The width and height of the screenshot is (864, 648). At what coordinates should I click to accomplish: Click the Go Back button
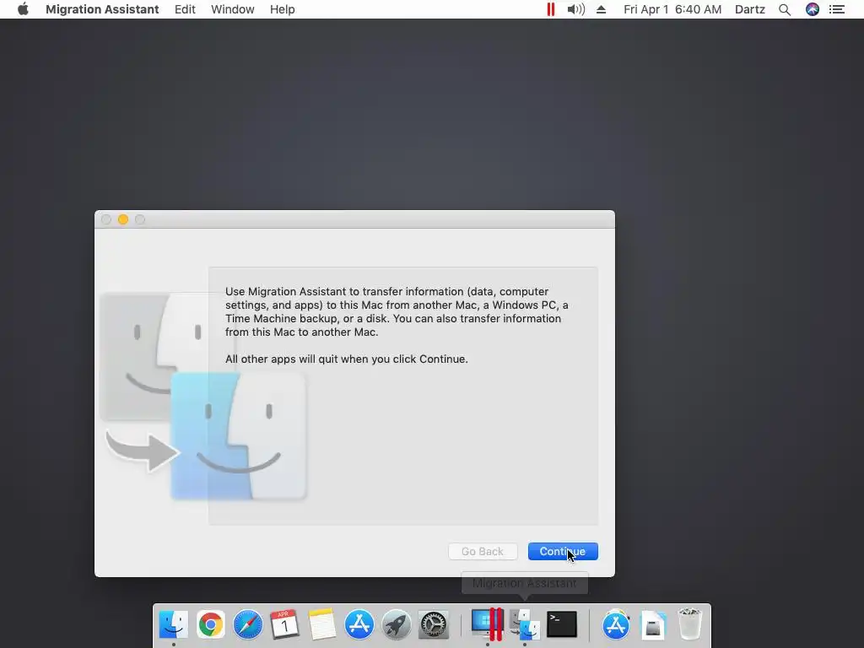click(483, 551)
